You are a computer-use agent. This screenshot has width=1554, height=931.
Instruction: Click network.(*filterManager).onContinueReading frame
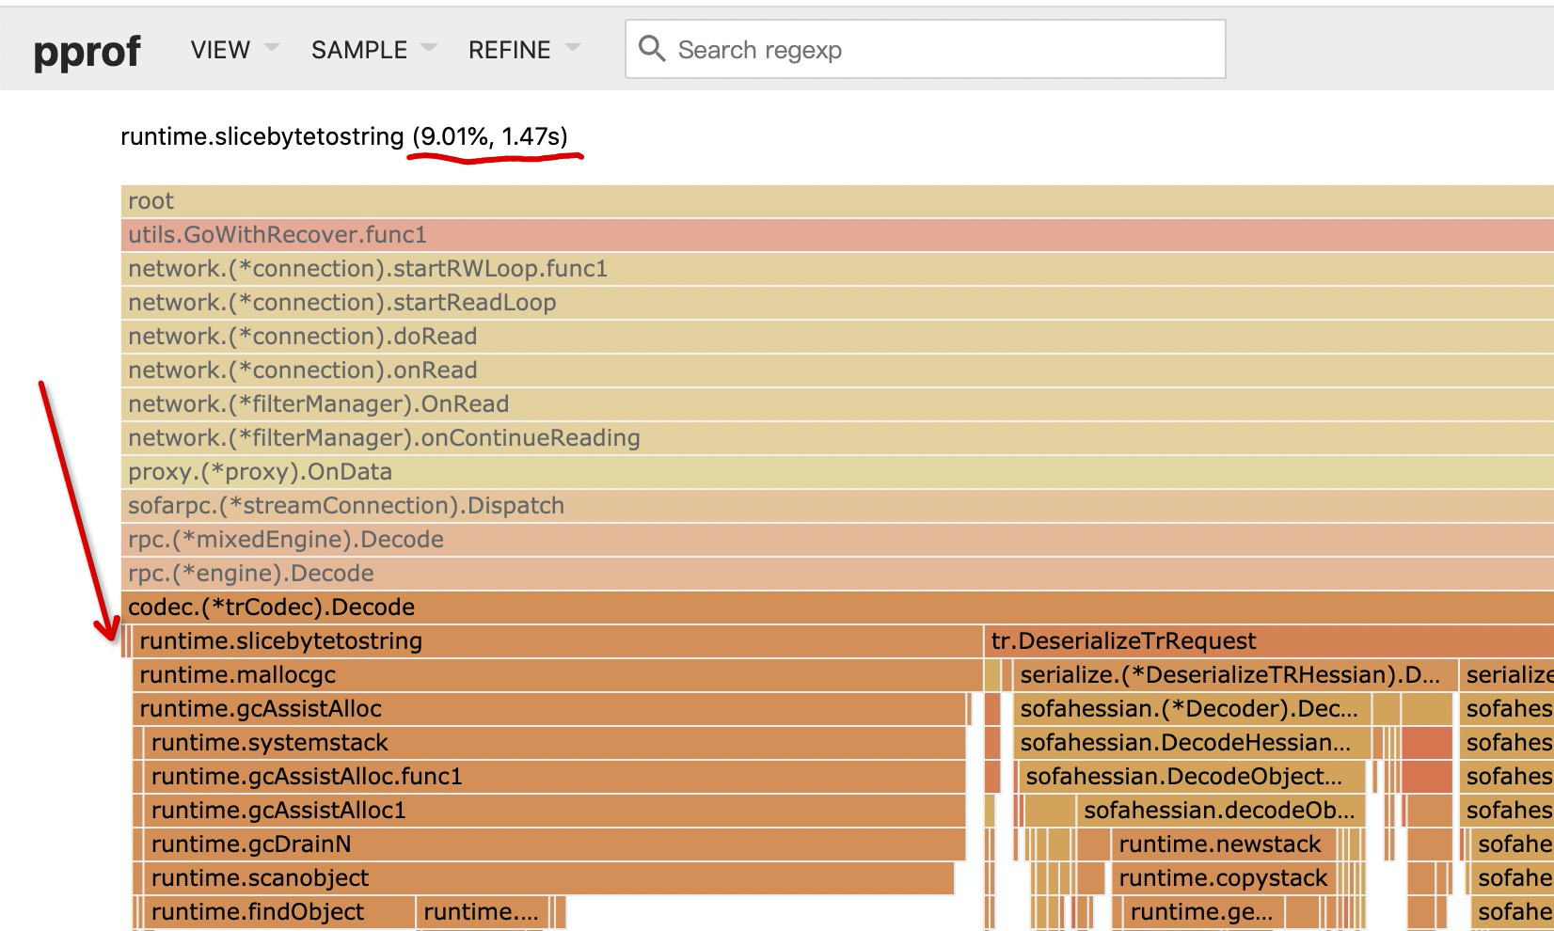837,438
